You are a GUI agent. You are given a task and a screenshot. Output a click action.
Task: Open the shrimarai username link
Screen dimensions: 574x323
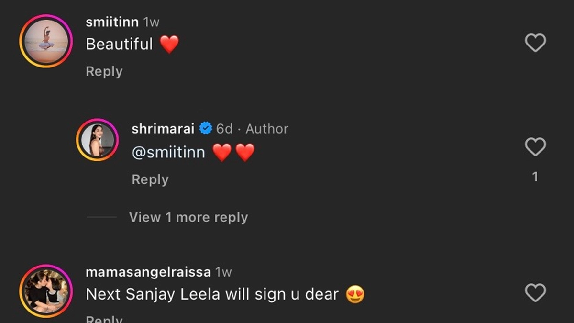pyautogui.click(x=163, y=128)
